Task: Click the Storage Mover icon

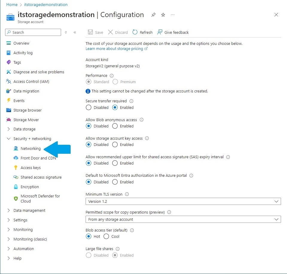Action: click(9, 120)
